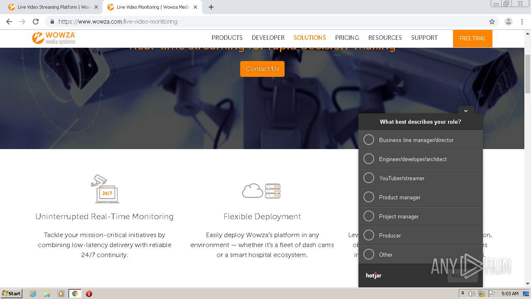Viewport: 531px width, 299px height.
Task: Open the SOLUTIONS menu
Action: click(310, 38)
